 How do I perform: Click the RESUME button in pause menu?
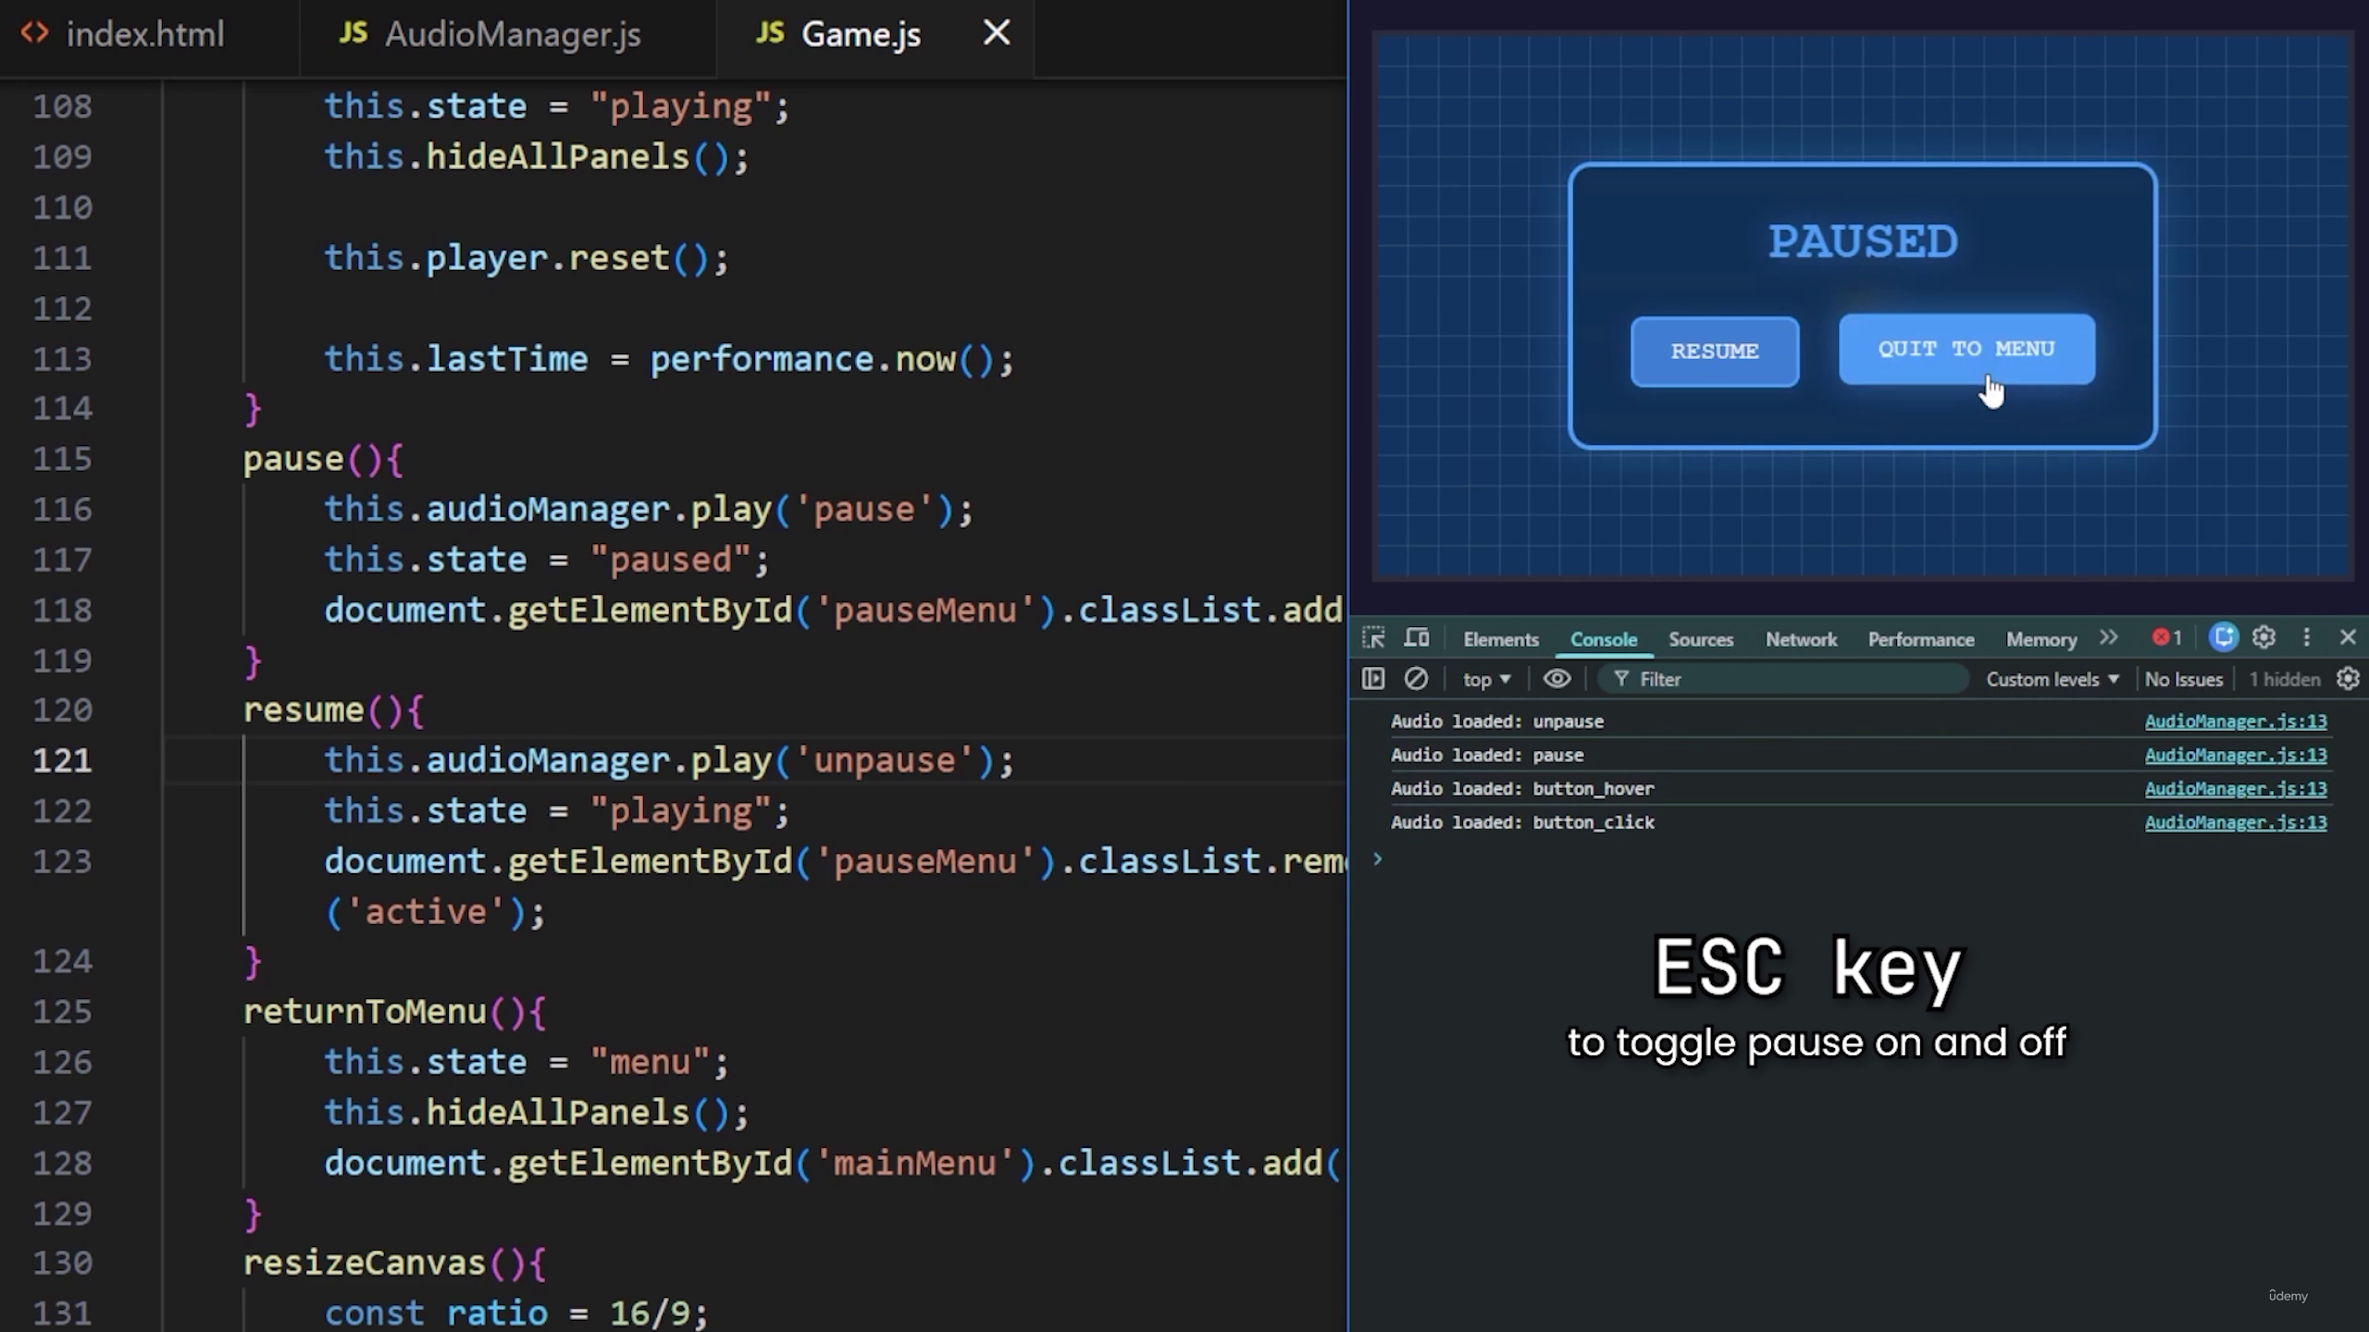(x=1715, y=351)
